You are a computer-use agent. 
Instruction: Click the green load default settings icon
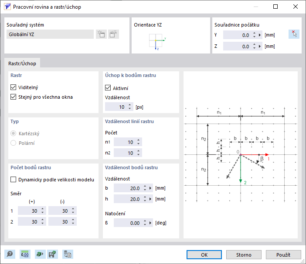(40, 254)
